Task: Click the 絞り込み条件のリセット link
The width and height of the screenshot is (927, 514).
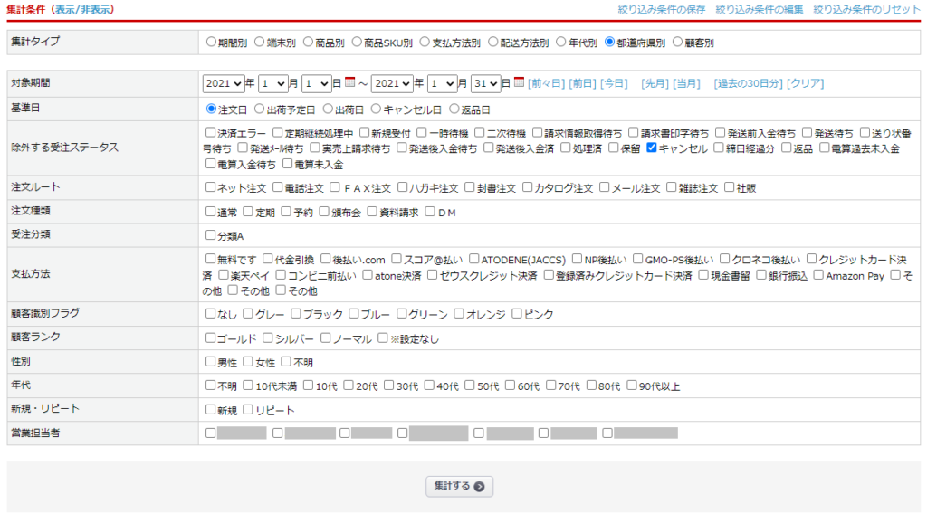Action: (x=866, y=9)
